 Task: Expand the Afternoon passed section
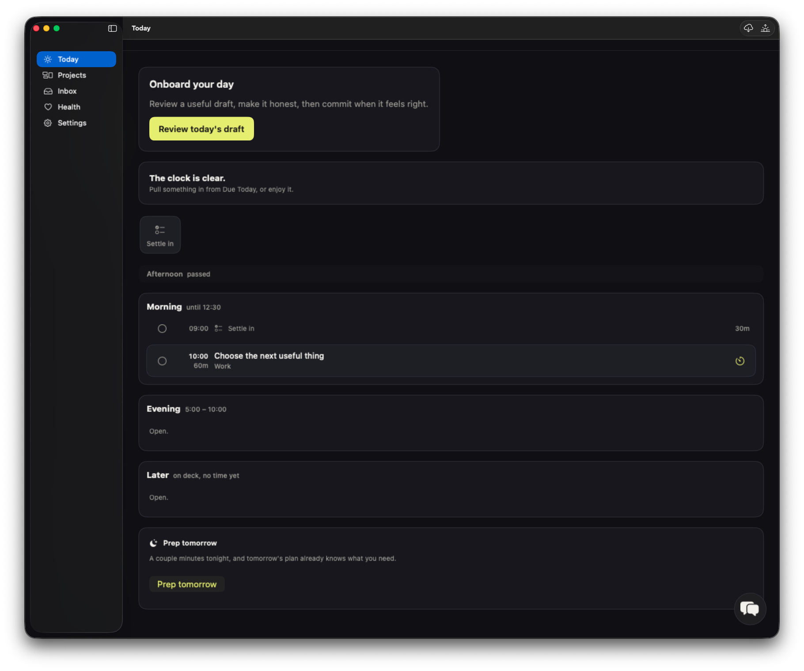(451, 274)
